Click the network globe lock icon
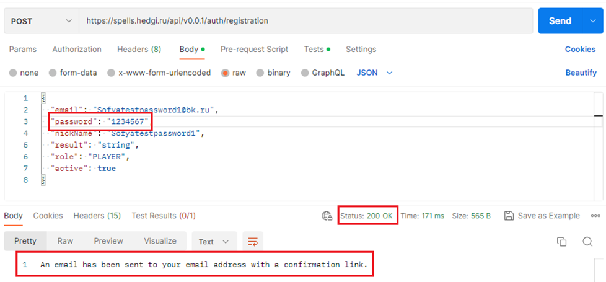 [327, 216]
